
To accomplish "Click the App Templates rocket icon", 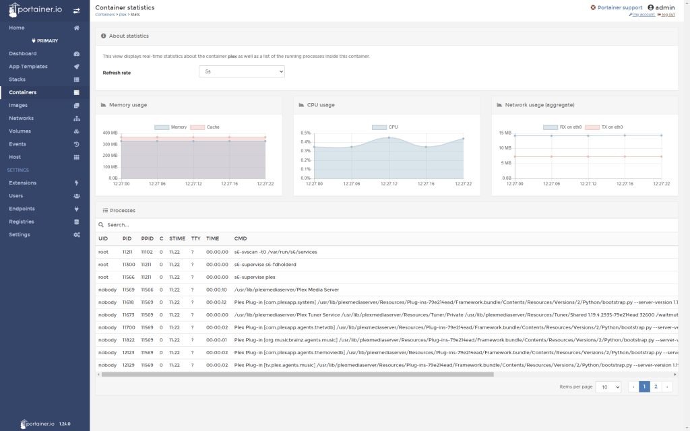I will tap(77, 67).
